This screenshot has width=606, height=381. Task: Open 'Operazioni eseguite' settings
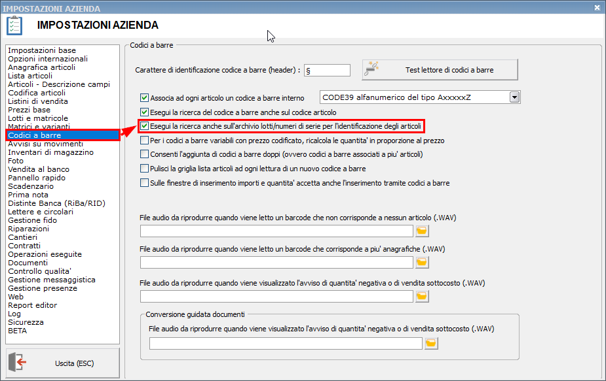(45, 254)
